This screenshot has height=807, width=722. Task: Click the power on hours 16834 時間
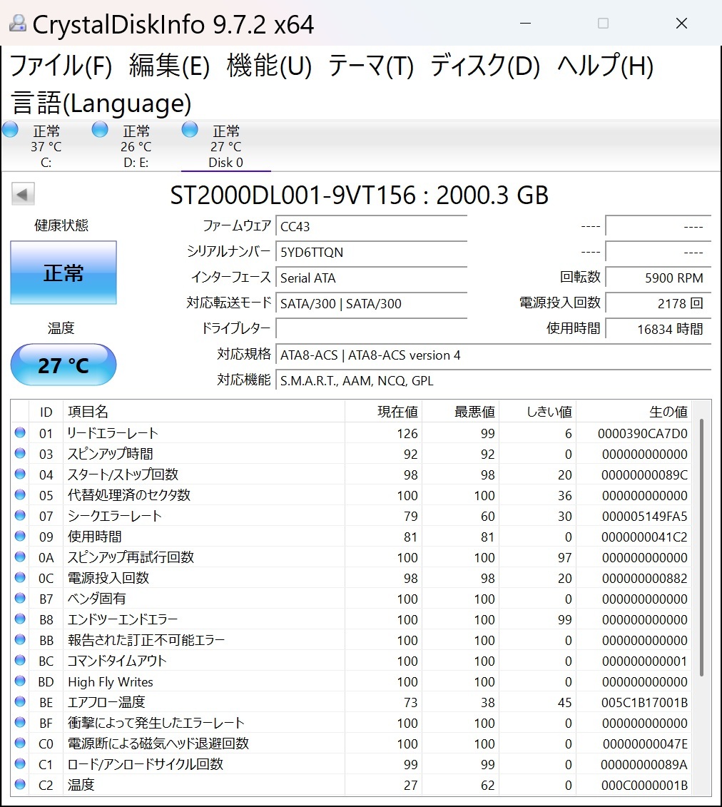[659, 329]
